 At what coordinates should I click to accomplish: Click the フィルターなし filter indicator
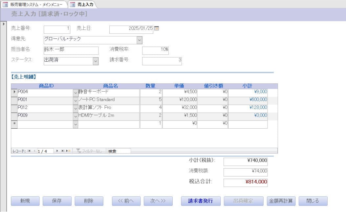coord(89,151)
